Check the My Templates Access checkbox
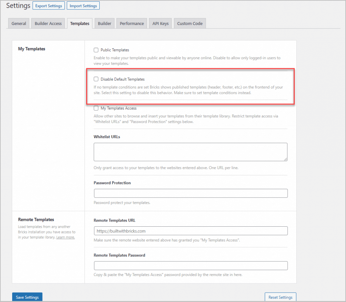Viewport: 346px width, 302px height. coord(96,108)
